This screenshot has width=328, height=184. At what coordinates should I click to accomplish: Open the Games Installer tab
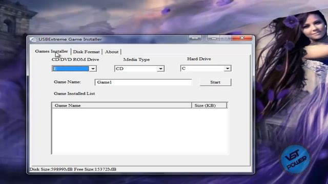pos(51,51)
